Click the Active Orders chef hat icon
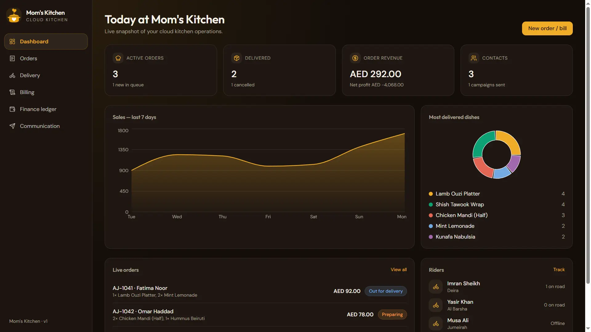Screen dimensions: 591x332 (x=118, y=58)
